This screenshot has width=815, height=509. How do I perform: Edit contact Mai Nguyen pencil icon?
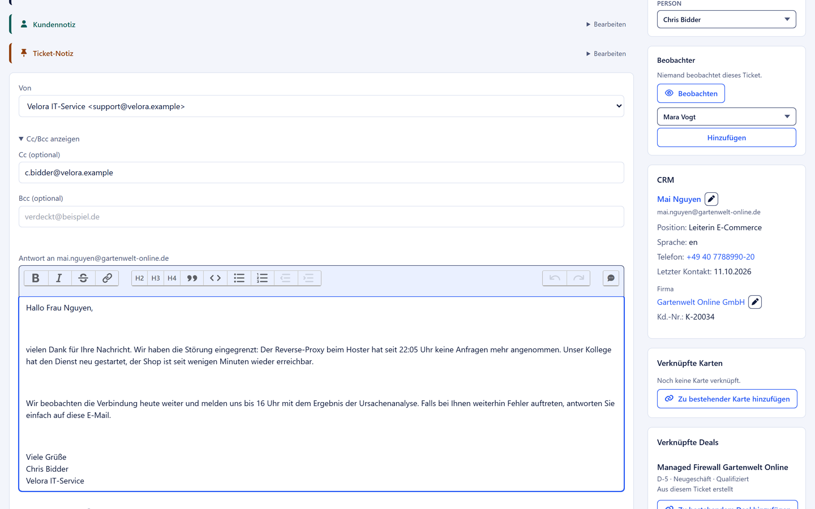(711, 199)
